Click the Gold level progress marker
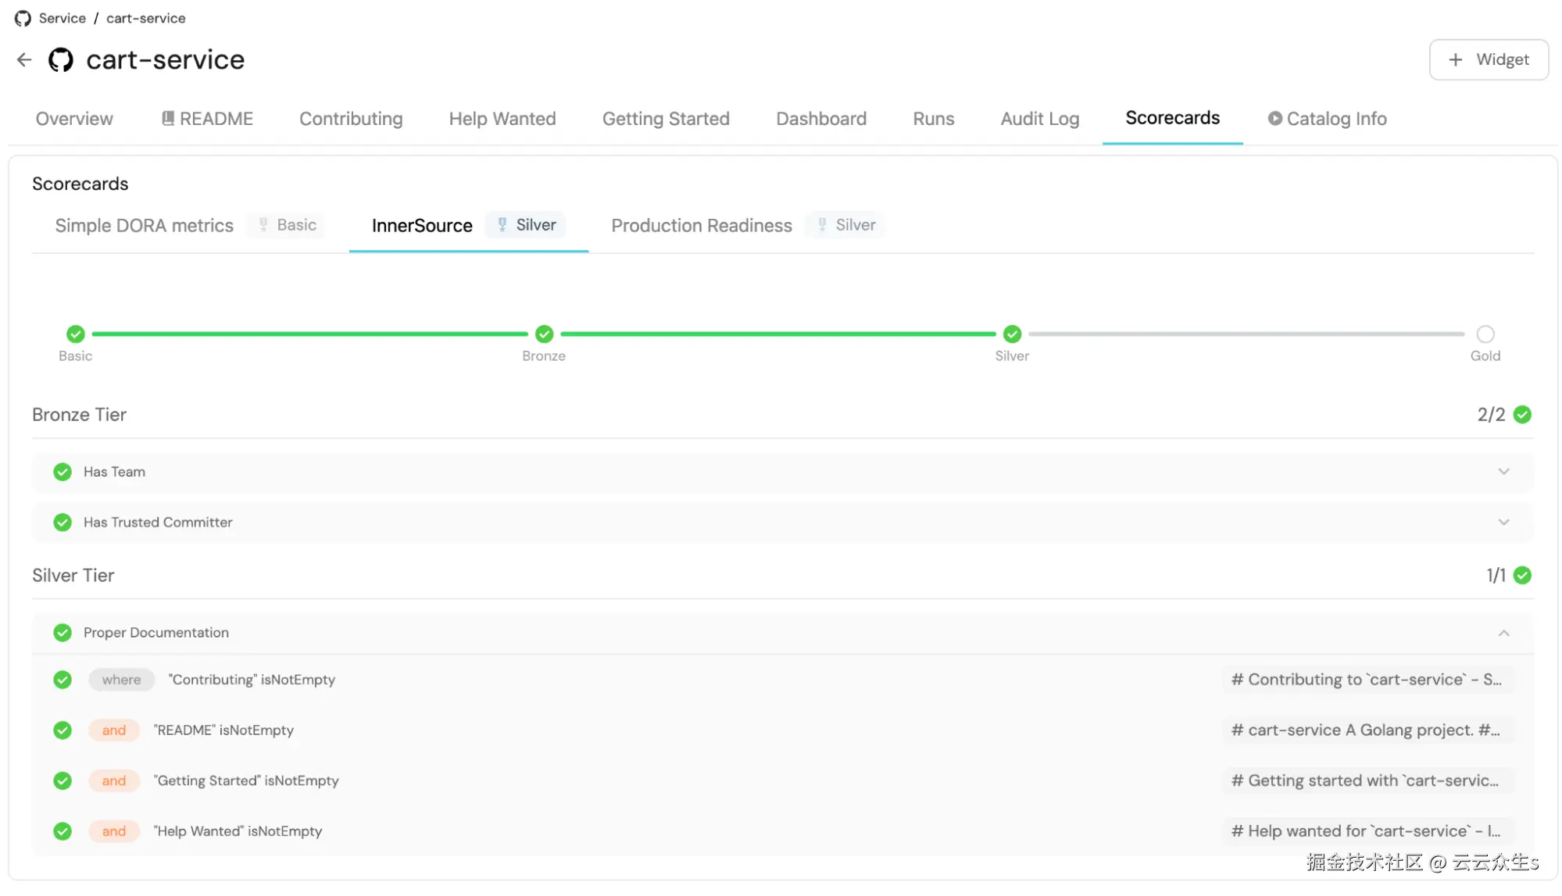 1485,334
